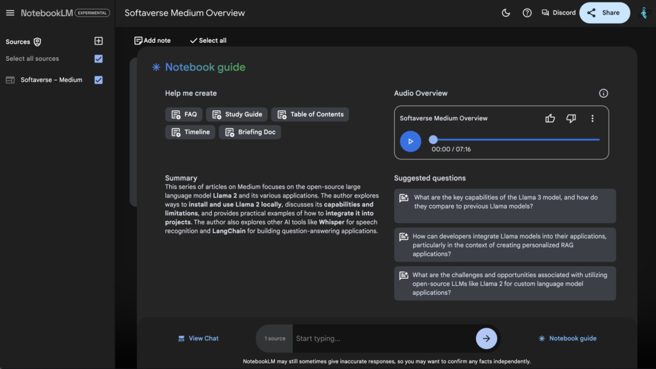Viewport: 656px width, 369px height.
Task: Open the Audio Overview info icon
Action: pyautogui.click(x=603, y=93)
